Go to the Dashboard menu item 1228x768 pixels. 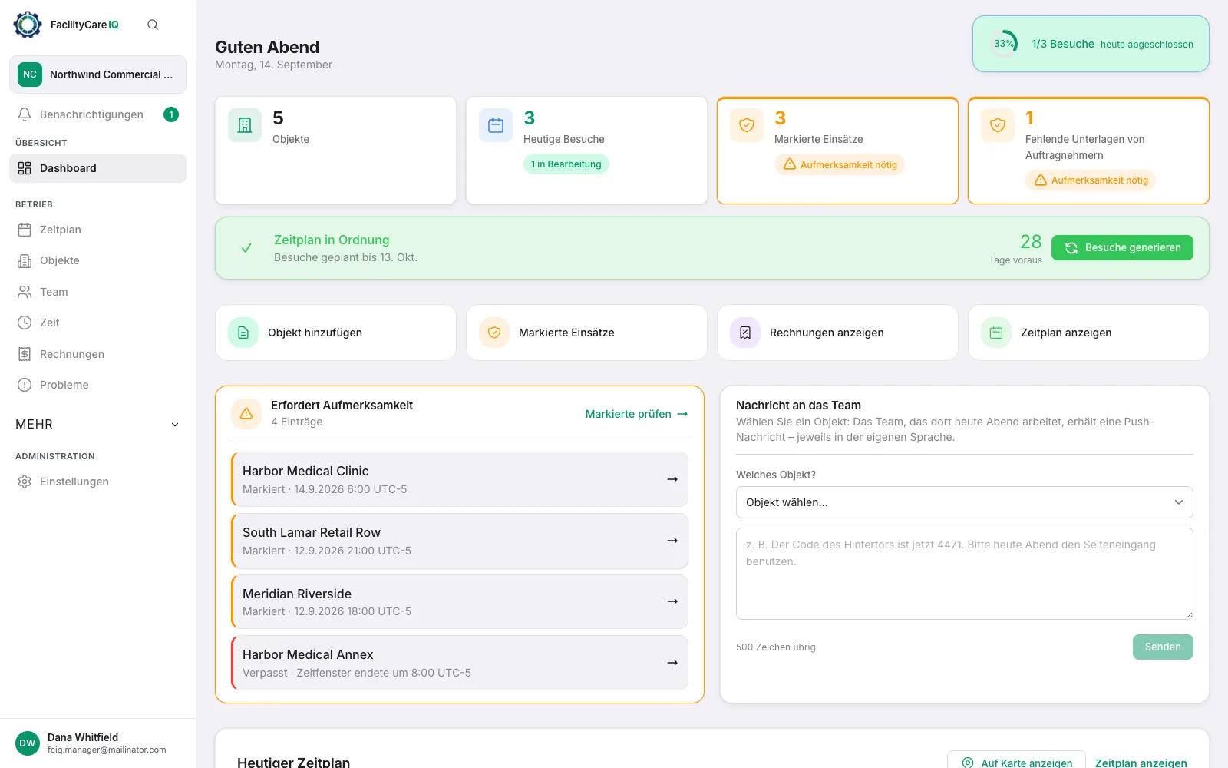[x=97, y=168]
